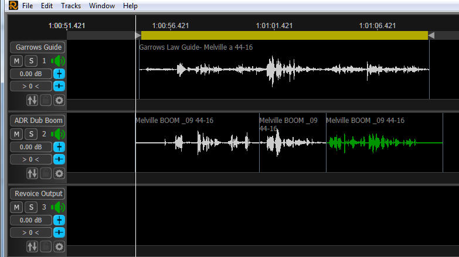Select the green Melville BOOM waveform region
The height and width of the screenshot is (257, 459).
pos(375,143)
